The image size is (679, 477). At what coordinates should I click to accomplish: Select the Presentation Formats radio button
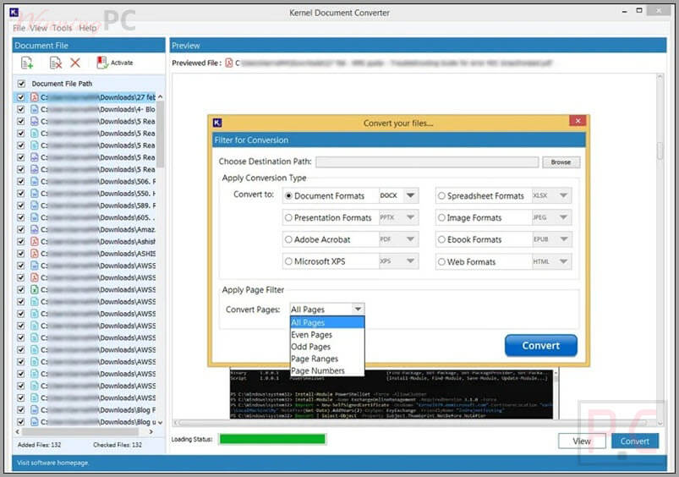click(x=288, y=217)
